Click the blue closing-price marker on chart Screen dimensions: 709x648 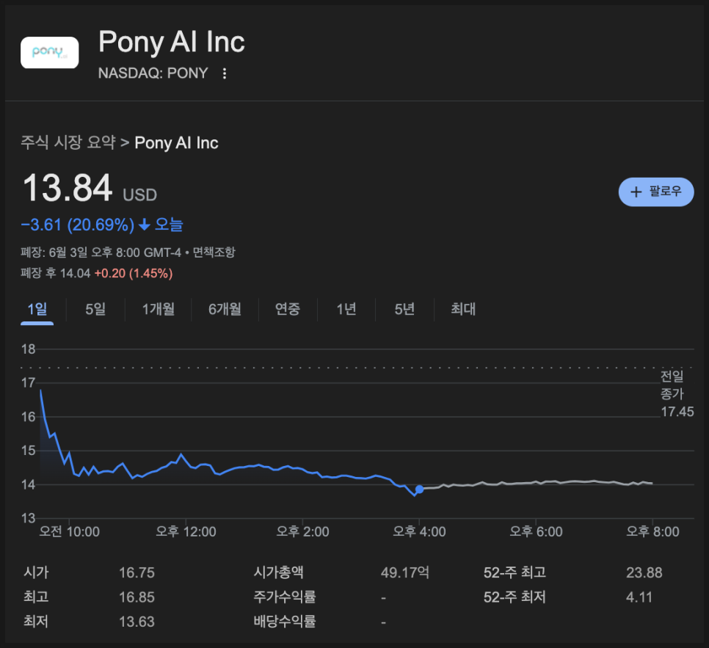point(420,489)
